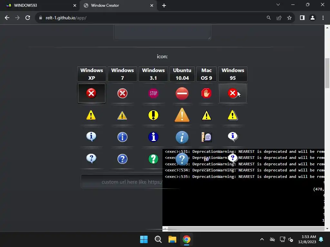Screen dimensions: 330x247
Task: Click the page vertical scrollbar thumb
Action: [327, 73]
